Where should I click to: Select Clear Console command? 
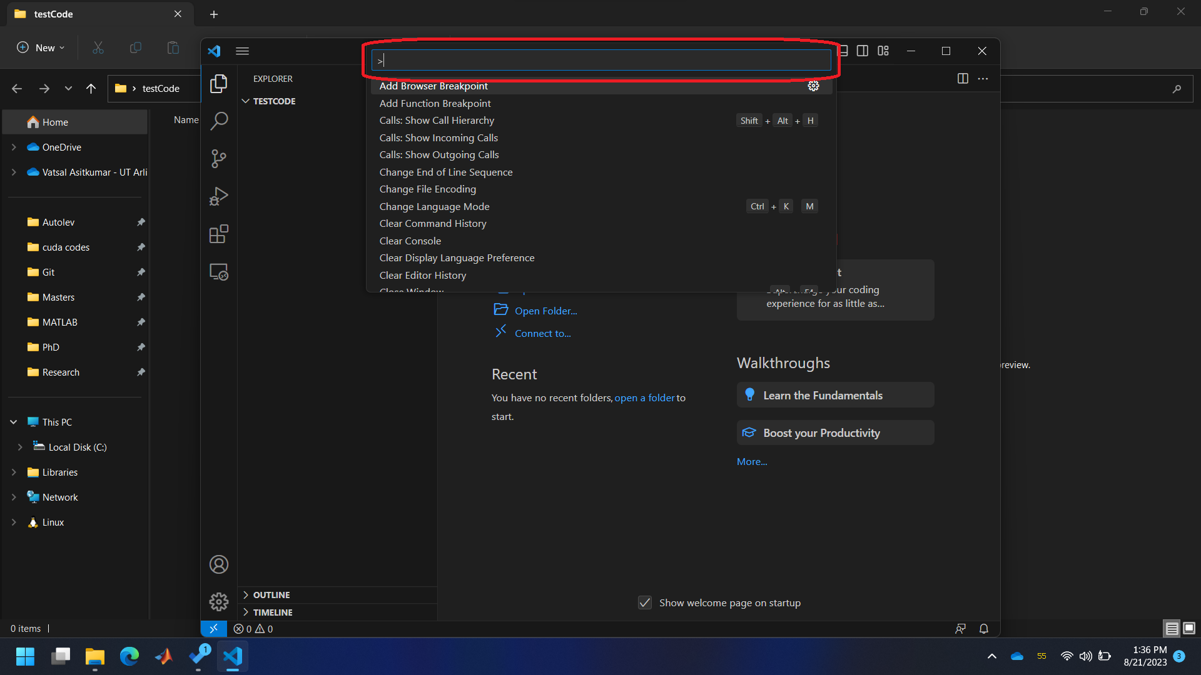click(x=410, y=241)
